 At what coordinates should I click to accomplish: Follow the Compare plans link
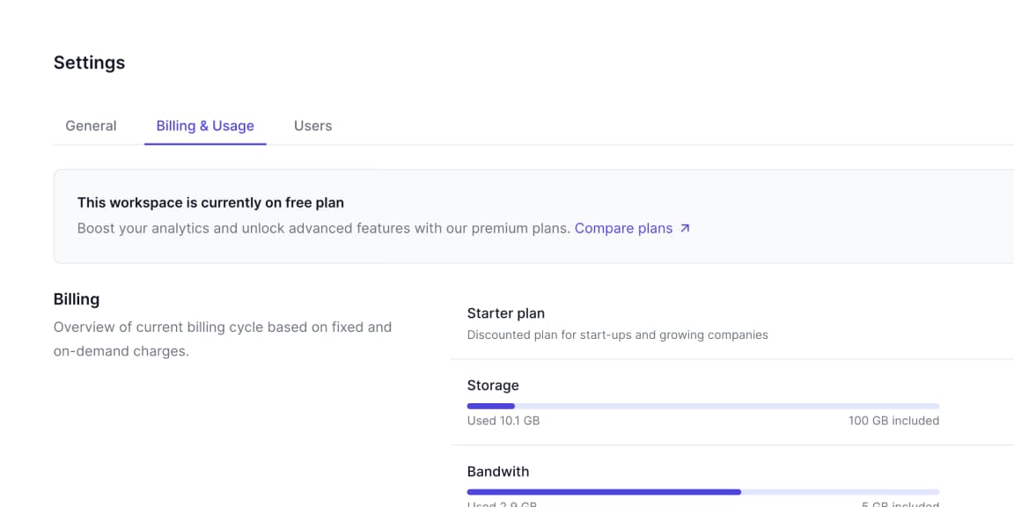point(623,229)
